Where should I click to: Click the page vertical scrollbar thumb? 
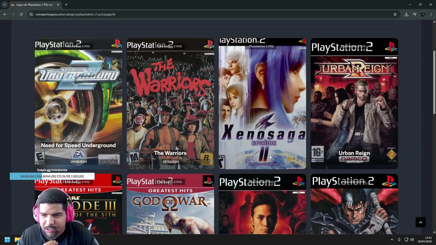click(x=434, y=82)
